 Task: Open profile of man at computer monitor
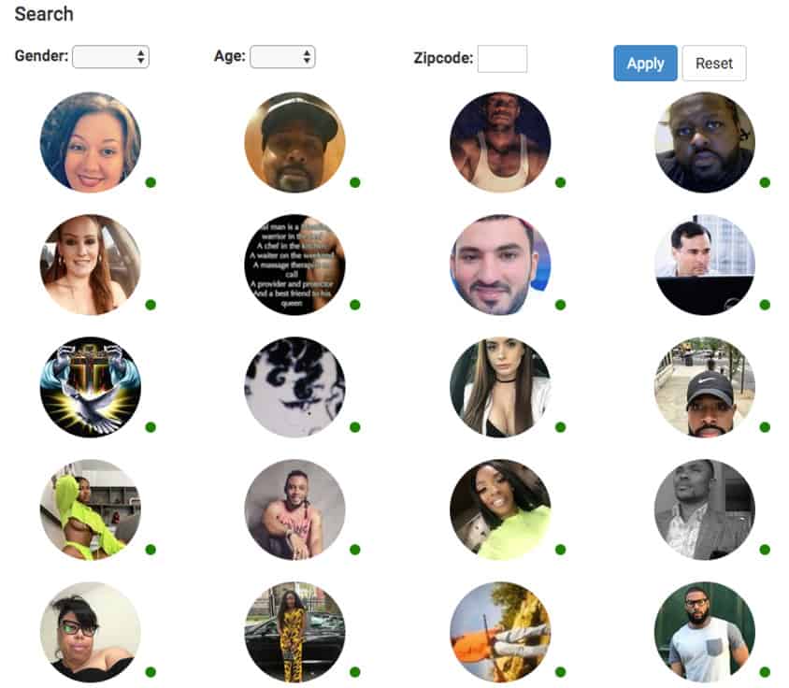705,265
